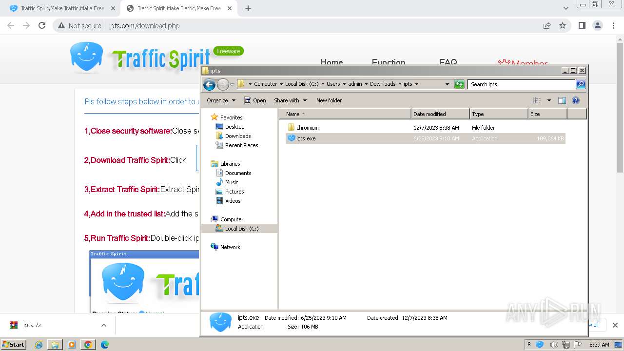Expand view options dropdown arrow

point(549,100)
